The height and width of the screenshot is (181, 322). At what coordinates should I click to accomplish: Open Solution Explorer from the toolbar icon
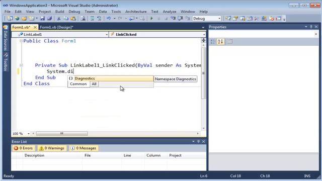[x=228, y=19]
